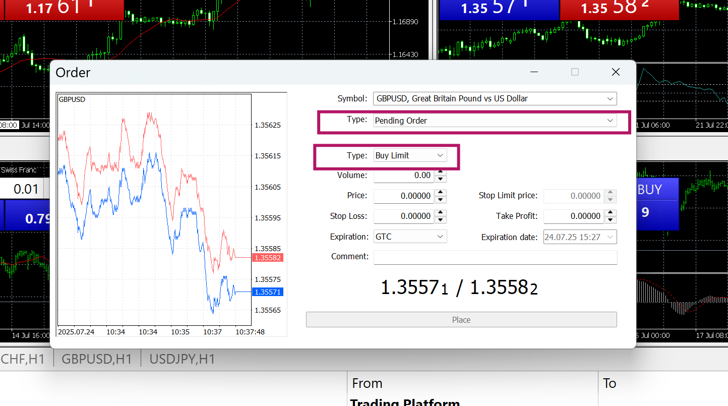Decrease Volume with the down arrow
Viewport: 728px width, 406px height.
tap(441, 179)
